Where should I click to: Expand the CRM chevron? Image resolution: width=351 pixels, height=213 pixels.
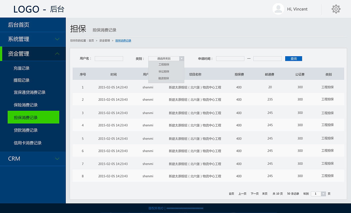57,159
